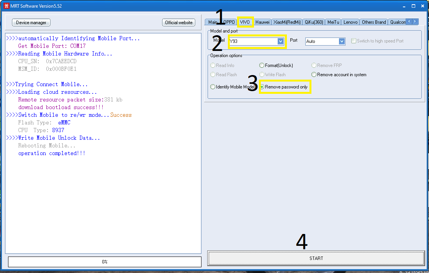Select Identify Mobile Model radio option
The width and height of the screenshot is (429, 273).
[x=213, y=87]
